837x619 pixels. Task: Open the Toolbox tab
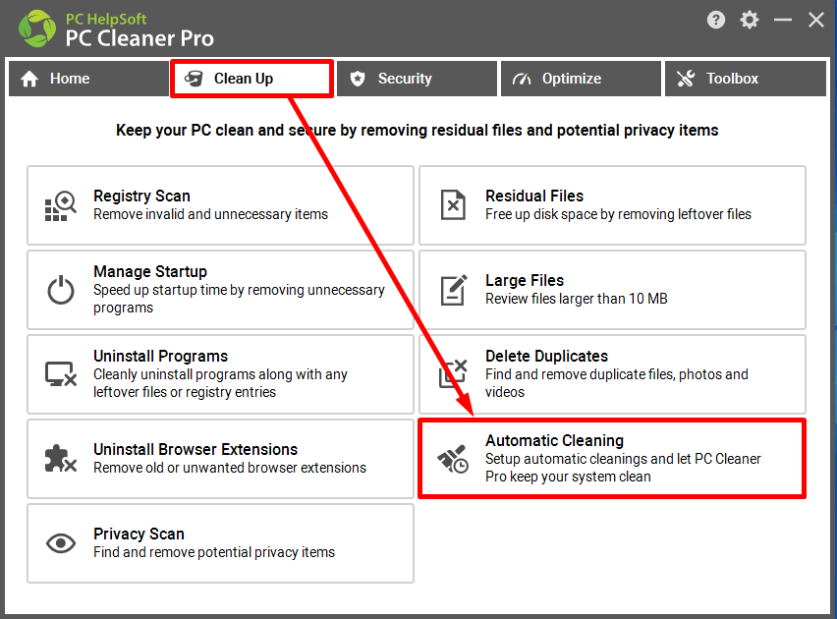pyautogui.click(x=746, y=79)
